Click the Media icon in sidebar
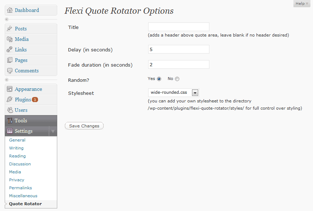Image resolution: width=313 pixels, height=211 pixels. (10, 39)
